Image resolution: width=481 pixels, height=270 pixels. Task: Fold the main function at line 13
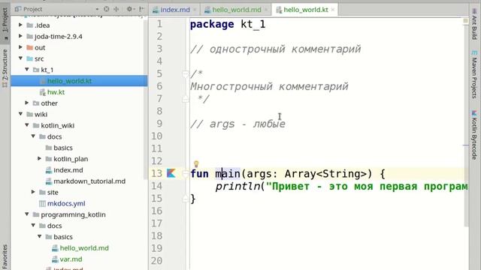pos(186,173)
